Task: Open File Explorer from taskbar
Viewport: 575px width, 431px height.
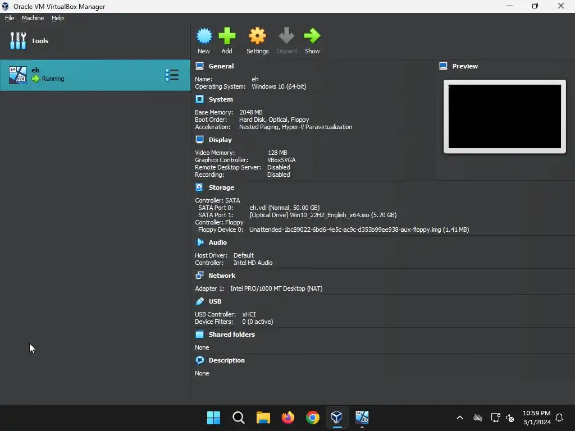Action: [x=263, y=418]
